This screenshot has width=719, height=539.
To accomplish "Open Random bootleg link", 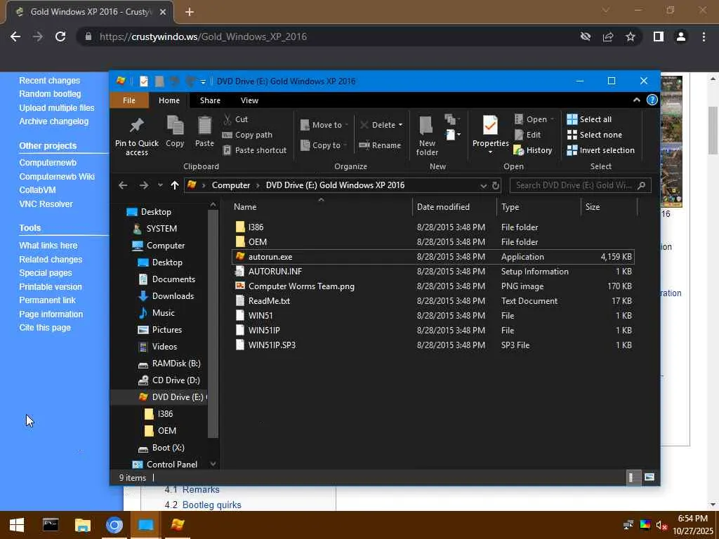I will (x=50, y=94).
